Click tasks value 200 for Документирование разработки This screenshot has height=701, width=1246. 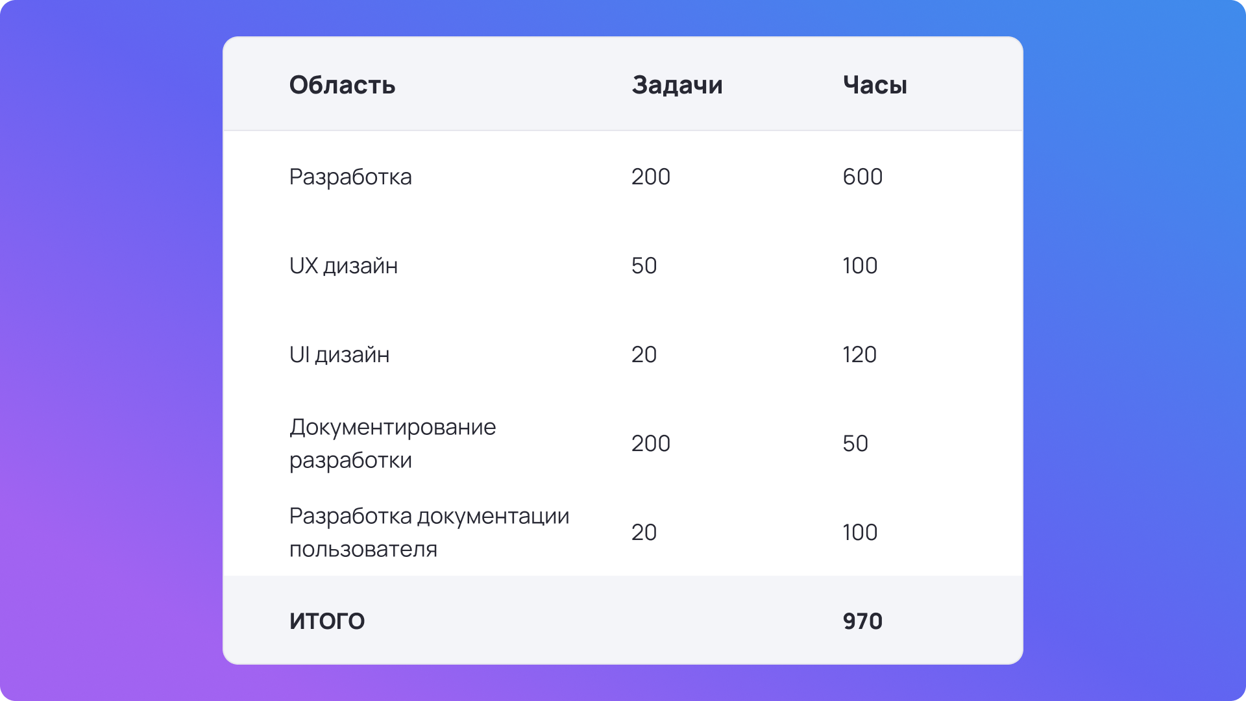tap(651, 443)
